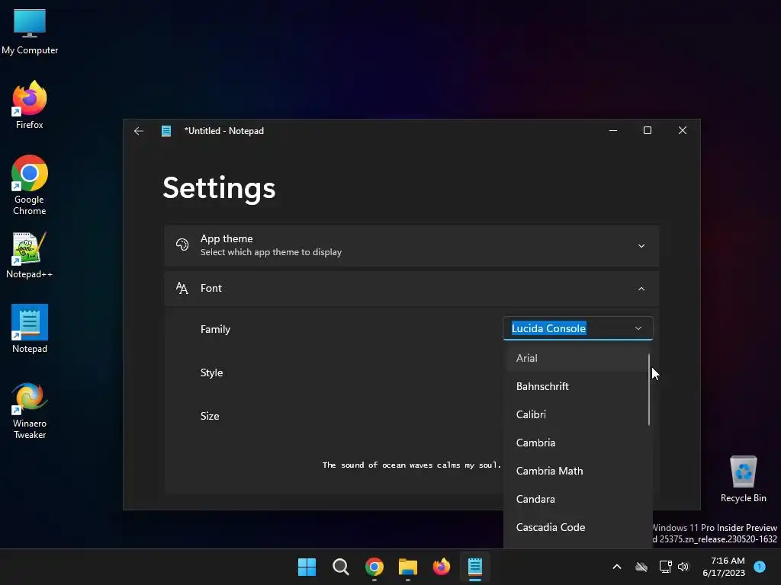Click the Style label
Image resolution: width=781 pixels, height=585 pixels.
point(211,372)
